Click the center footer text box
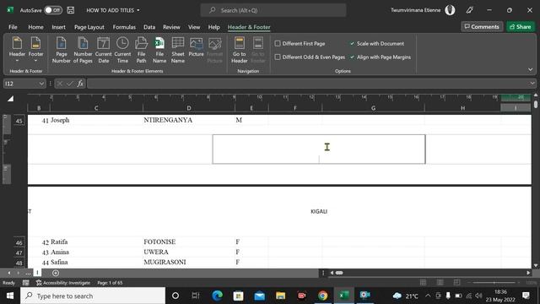Image resolution: width=540 pixels, height=304 pixels. [x=319, y=149]
